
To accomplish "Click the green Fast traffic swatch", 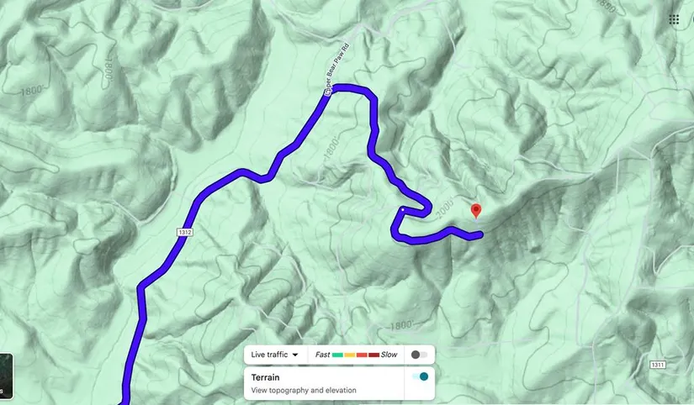I will [337, 355].
